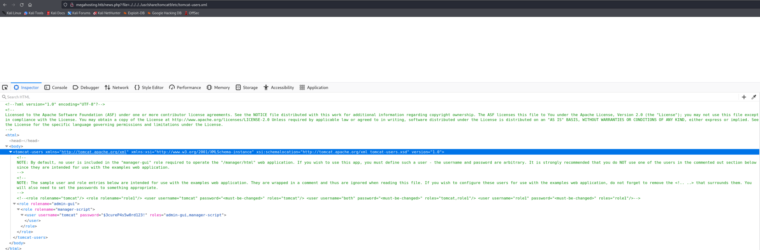Click the Search HTML input field
This screenshot has width=760, height=250.
pyautogui.click(x=171, y=97)
